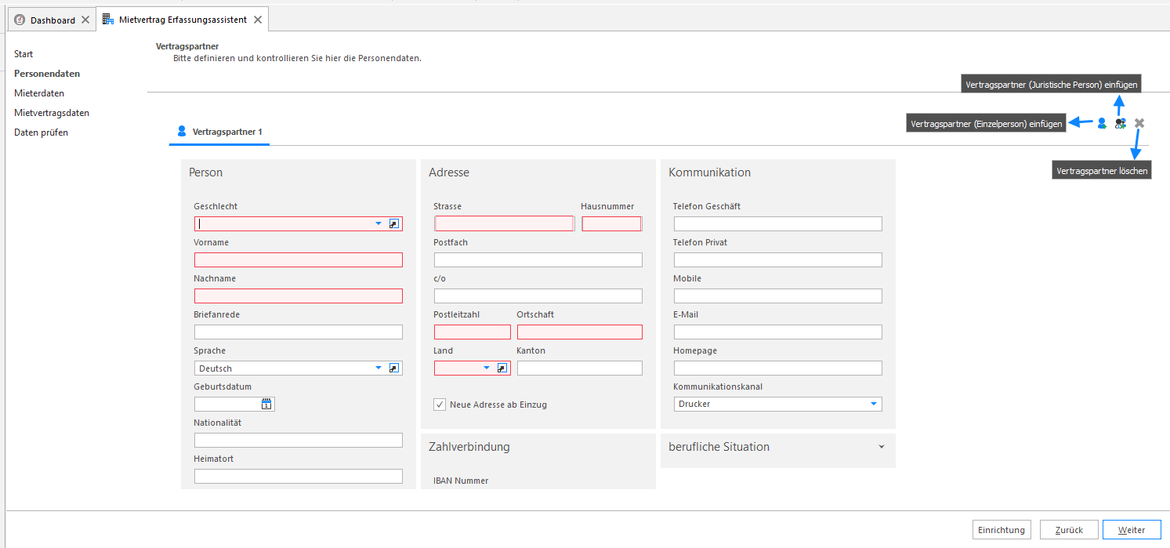
Task: Click the Ortschaft field
Action: pos(580,332)
